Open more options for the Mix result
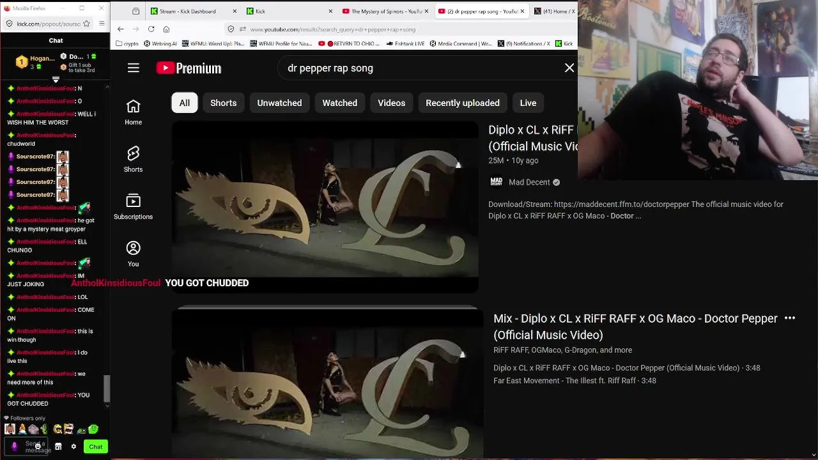The image size is (818, 460). [790, 318]
